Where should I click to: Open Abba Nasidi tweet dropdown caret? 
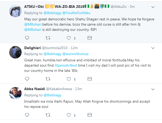tap(153, 89)
